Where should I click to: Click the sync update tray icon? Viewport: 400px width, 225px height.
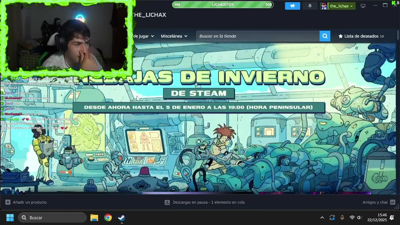coord(332,217)
